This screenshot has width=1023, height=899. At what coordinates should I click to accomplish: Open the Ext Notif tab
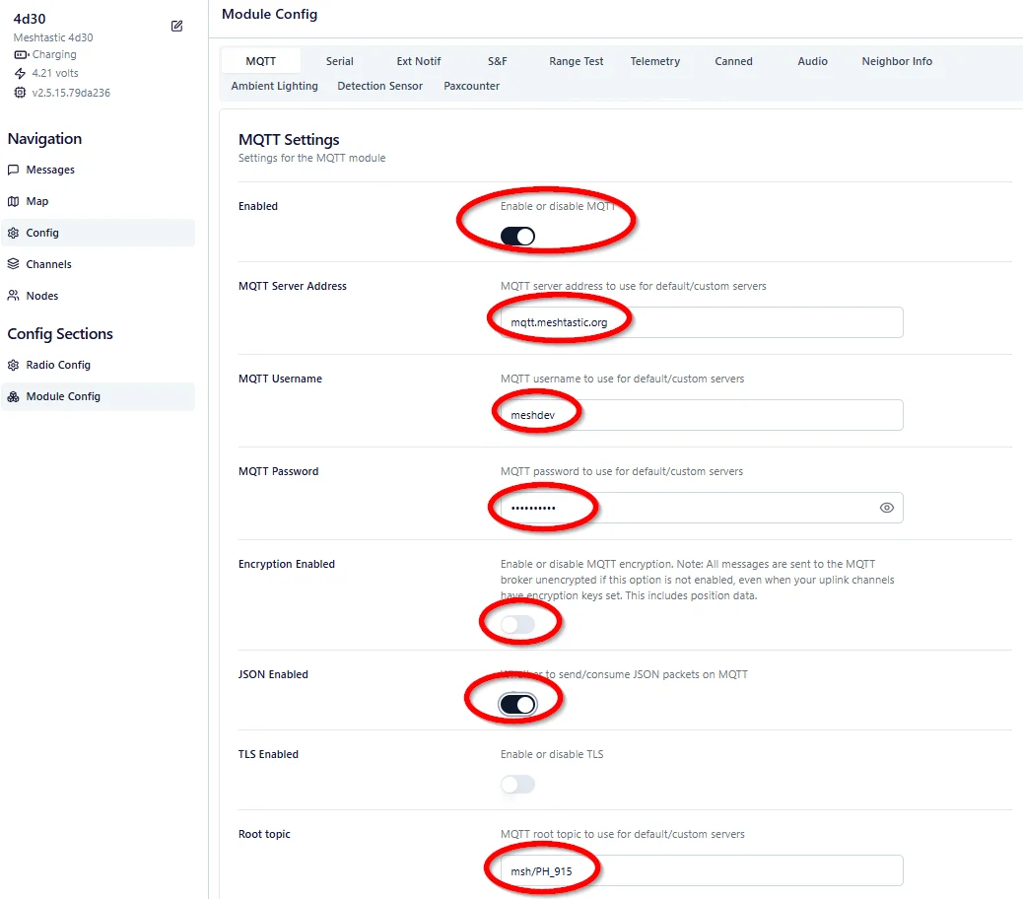[x=419, y=61]
